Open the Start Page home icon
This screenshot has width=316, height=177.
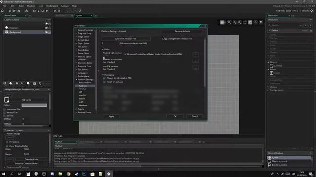(x=2, y=11)
